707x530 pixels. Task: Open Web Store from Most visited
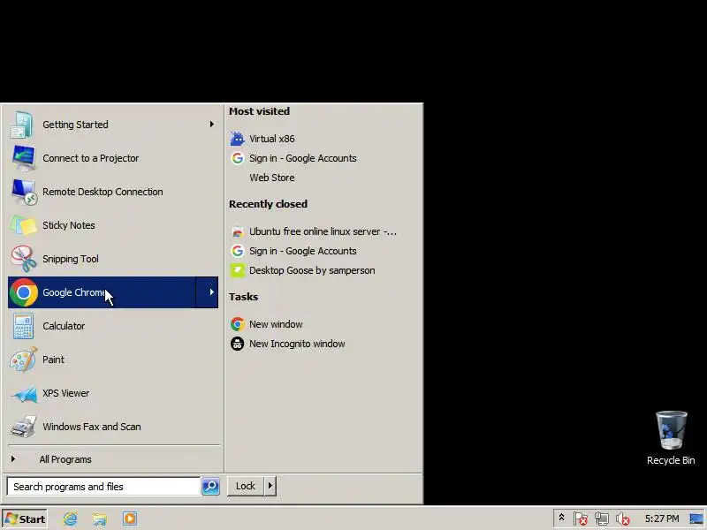tap(272, 178)
